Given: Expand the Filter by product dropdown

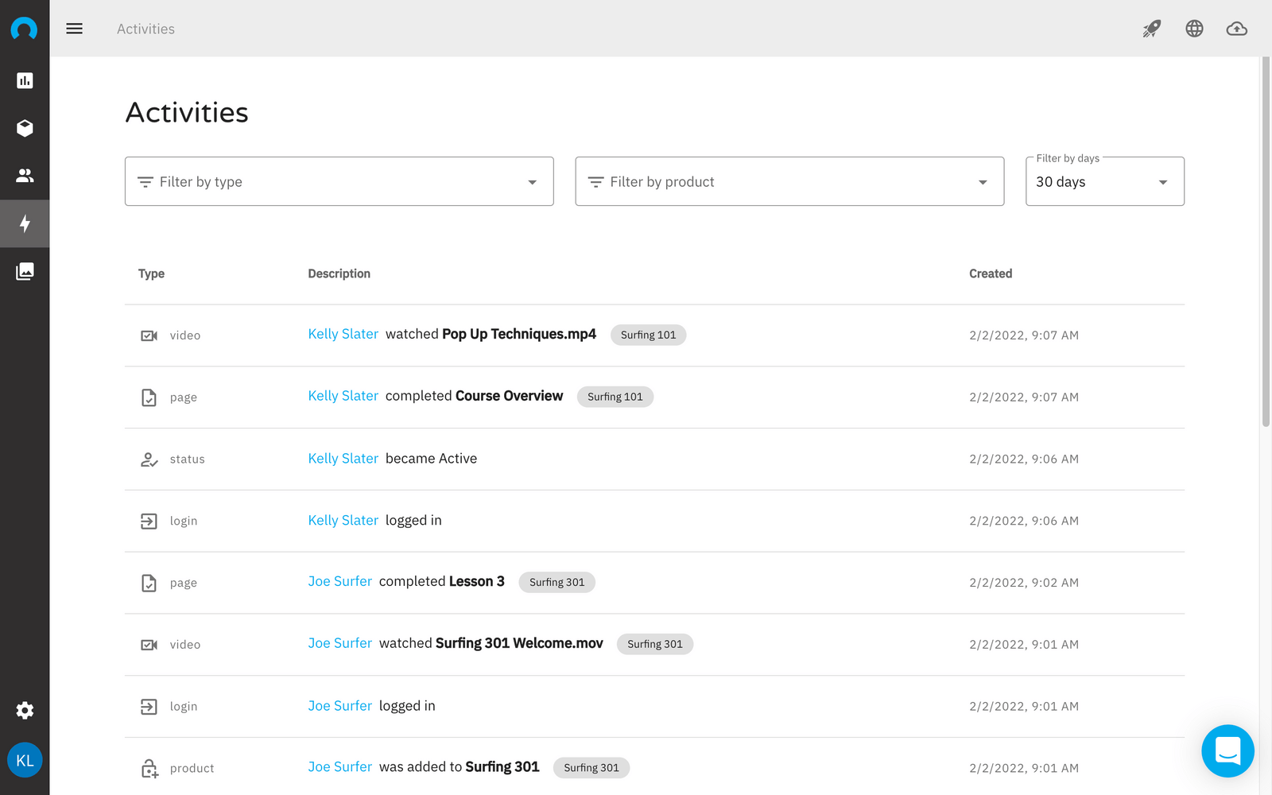Looking at the screenshot, I should pos(789,181).
